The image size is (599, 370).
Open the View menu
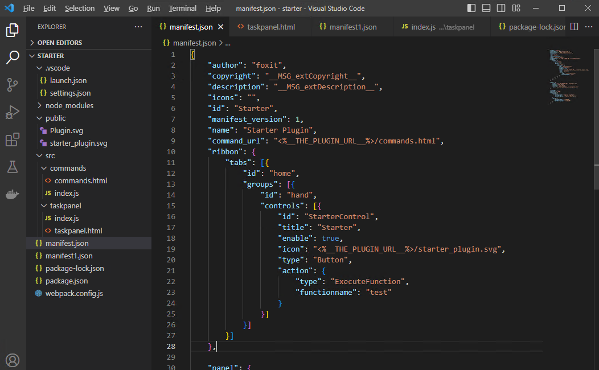111,8
